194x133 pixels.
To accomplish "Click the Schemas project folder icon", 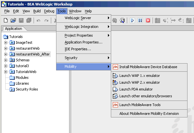I will (12, 60).
